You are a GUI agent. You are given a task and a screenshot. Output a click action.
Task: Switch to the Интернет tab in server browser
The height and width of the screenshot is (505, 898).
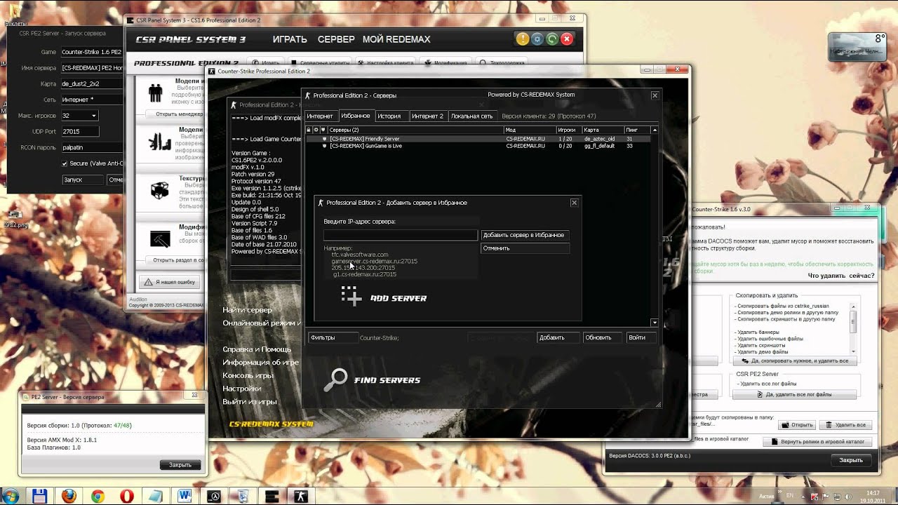click(x=320, y=116)
